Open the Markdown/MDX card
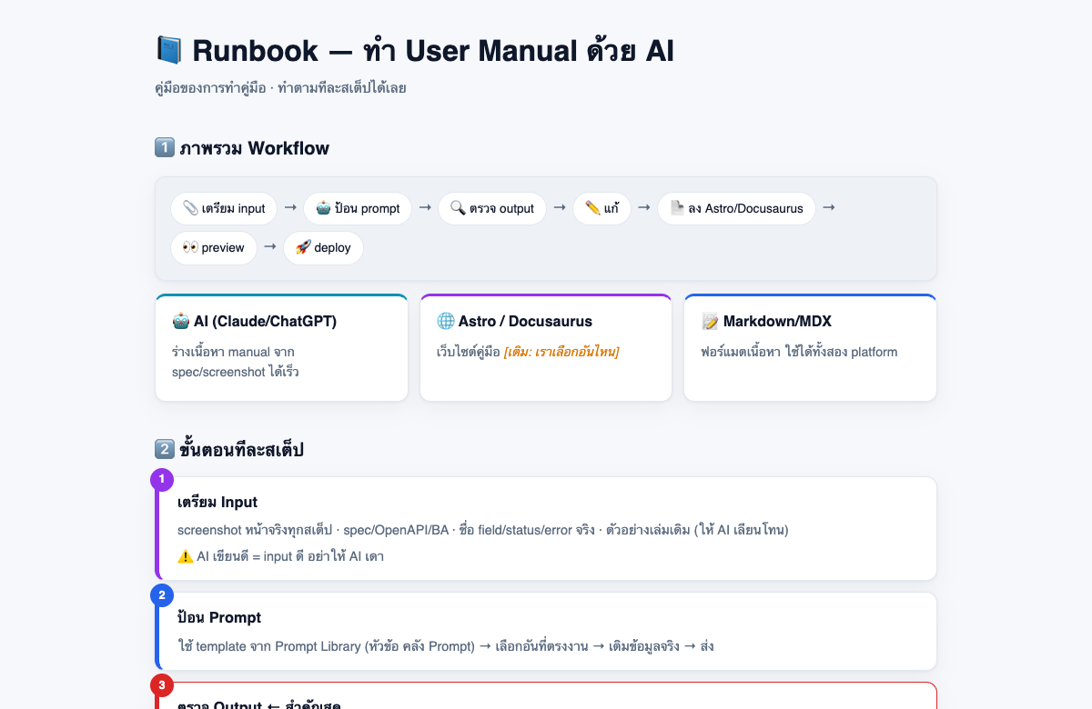This screenshot has width=1092, height=709. pyautogui.click(x=810, y=347)
